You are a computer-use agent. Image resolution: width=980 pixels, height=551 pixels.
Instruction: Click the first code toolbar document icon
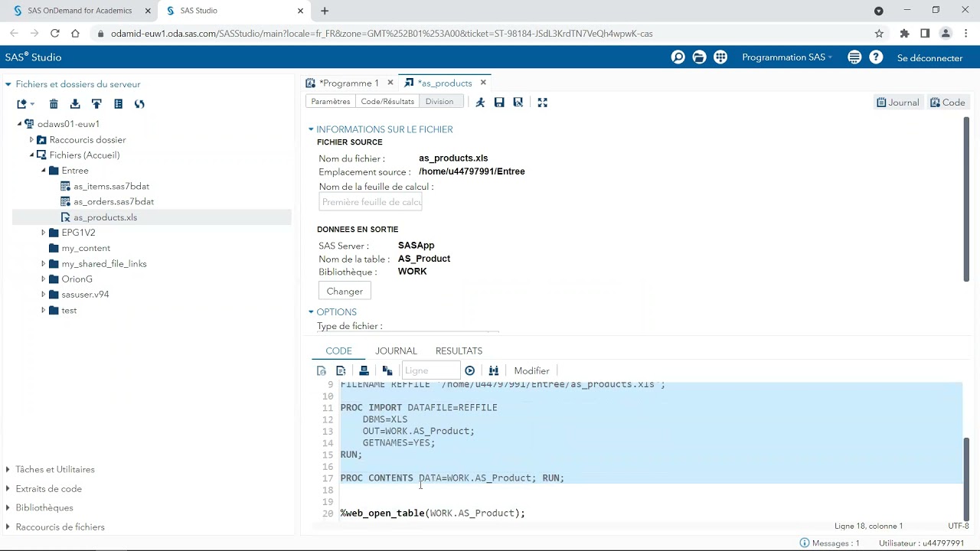pos(322,370)
